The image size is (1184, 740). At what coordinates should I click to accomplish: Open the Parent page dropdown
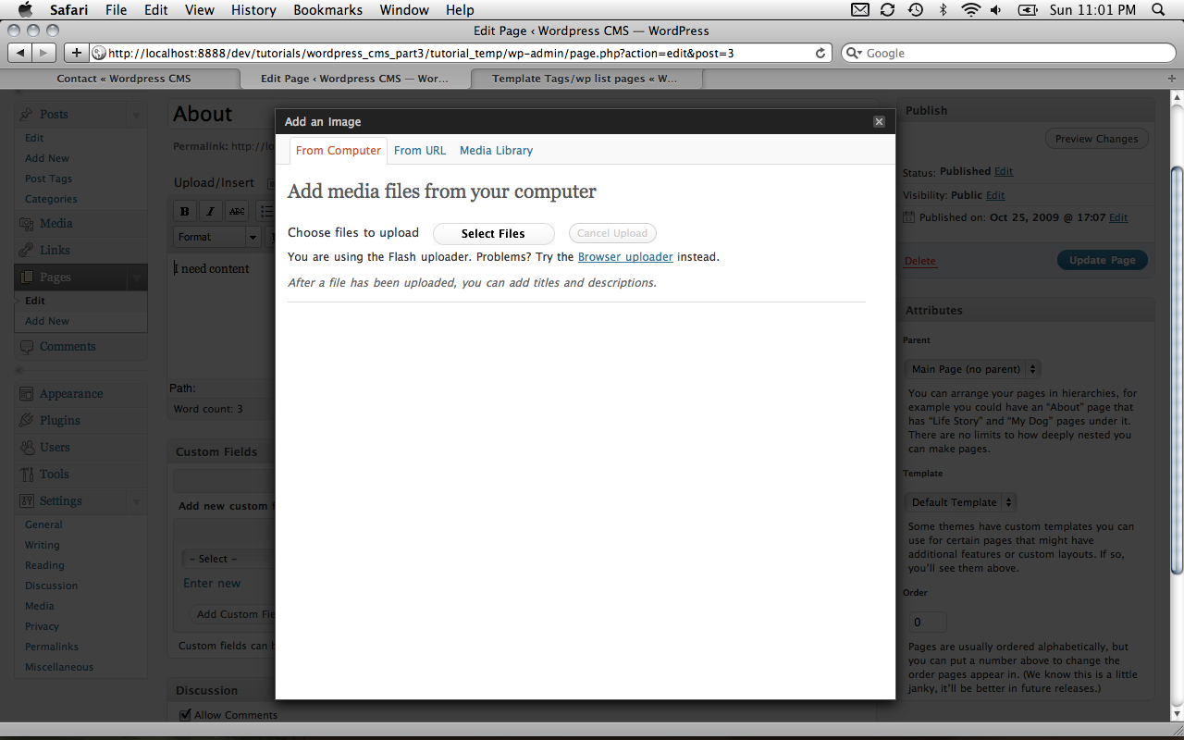[x=973, y=369]
